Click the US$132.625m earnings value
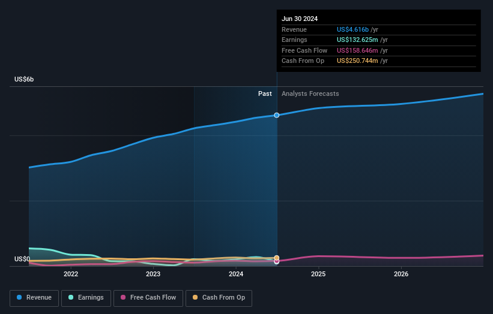This screenshot has width=493, height=314. 357,40
